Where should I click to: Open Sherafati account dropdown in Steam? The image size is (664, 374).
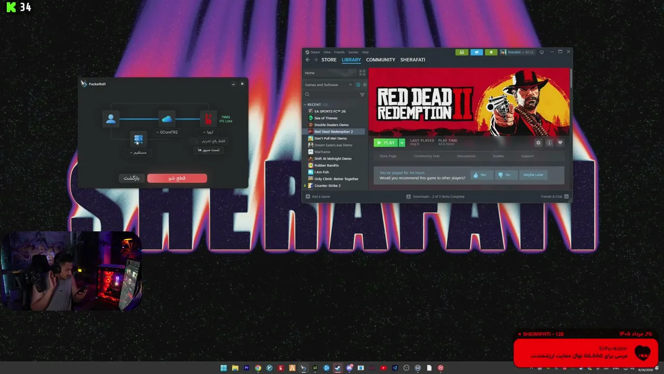tap(517, 52)
